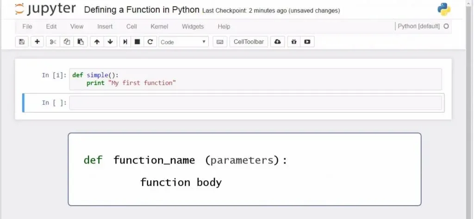Restart the kernel using the circular arrow
Image resolution: width=474 pixels, height=219 pixels.
click(x=150, y=42)
